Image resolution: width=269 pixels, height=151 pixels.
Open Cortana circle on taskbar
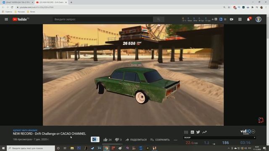58,148
